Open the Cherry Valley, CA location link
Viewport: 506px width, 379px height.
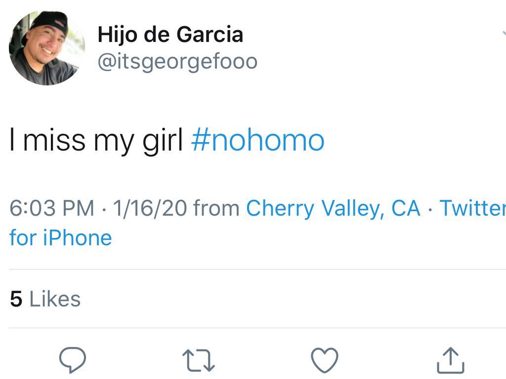pyautogui.click(x=333, y=208)
